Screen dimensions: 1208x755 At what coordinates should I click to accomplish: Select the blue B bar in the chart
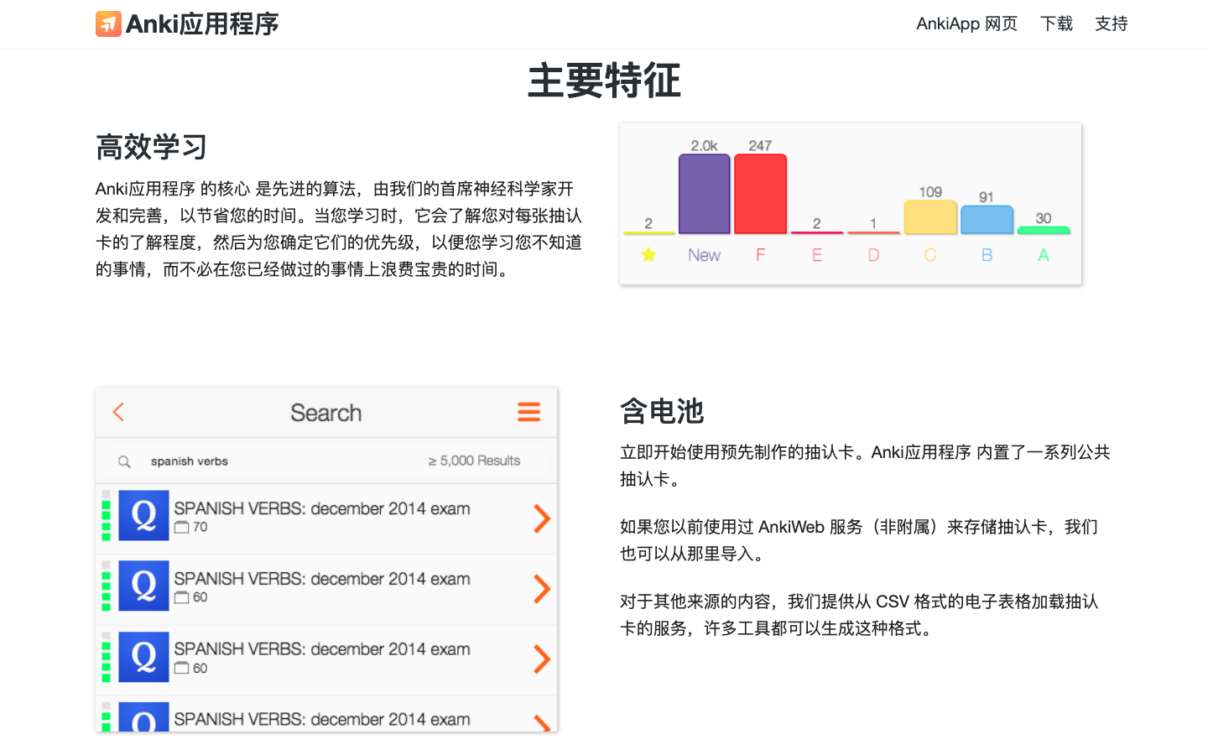pyautogui.click(x=987, y=220)
